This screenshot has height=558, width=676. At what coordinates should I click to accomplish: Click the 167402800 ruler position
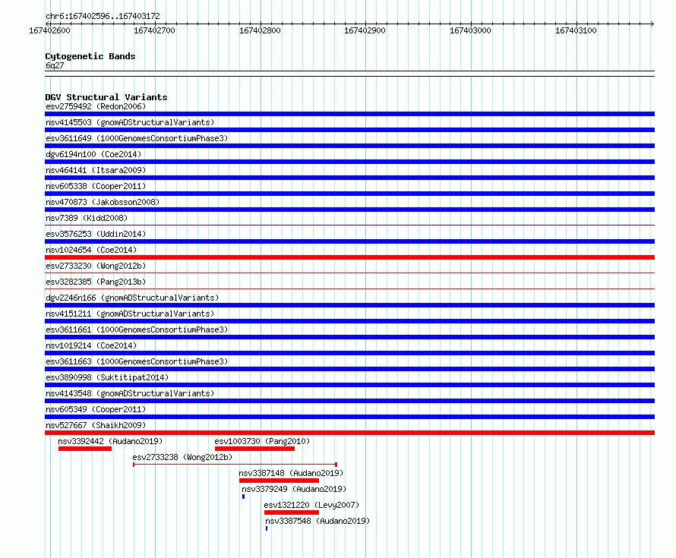(x=260, y=30)
